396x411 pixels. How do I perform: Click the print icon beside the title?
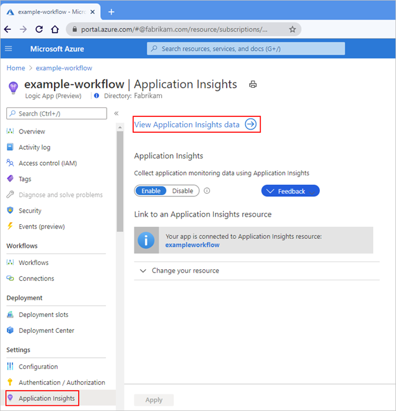tap(253, 84)
